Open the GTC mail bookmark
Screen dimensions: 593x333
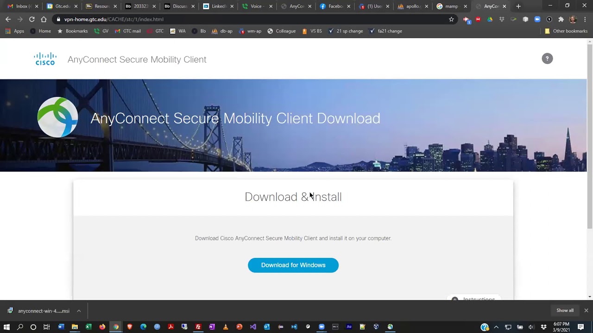click(127, 31)
